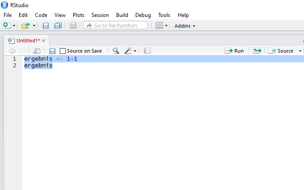Image resolution: width=304 pixels, height=190 pixels.
Task: Click the Source button
Action: tap(281, 51)
